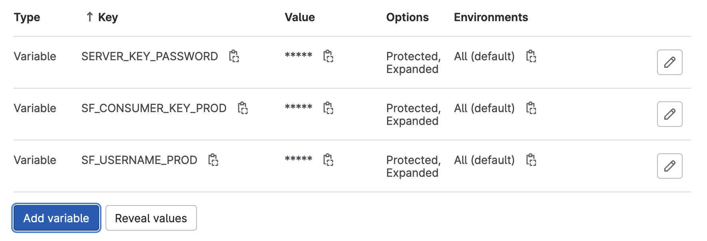Viewport: 707px width, 241px height.
Task: Edit the SF_USERNAME_PROD variable
Action: (x=670, y=166)
